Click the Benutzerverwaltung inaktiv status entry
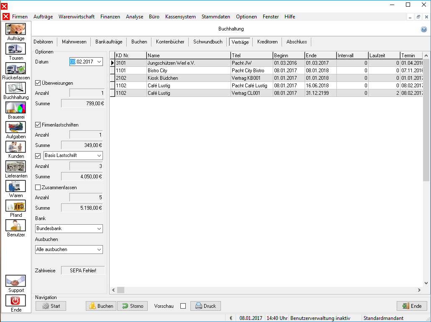431x322 pixels. (x=320, y=318)
